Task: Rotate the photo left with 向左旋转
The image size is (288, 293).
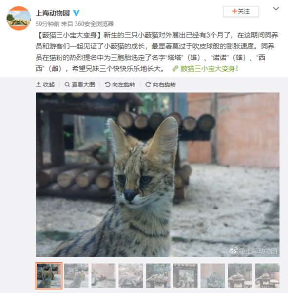Action: point(120,84)
